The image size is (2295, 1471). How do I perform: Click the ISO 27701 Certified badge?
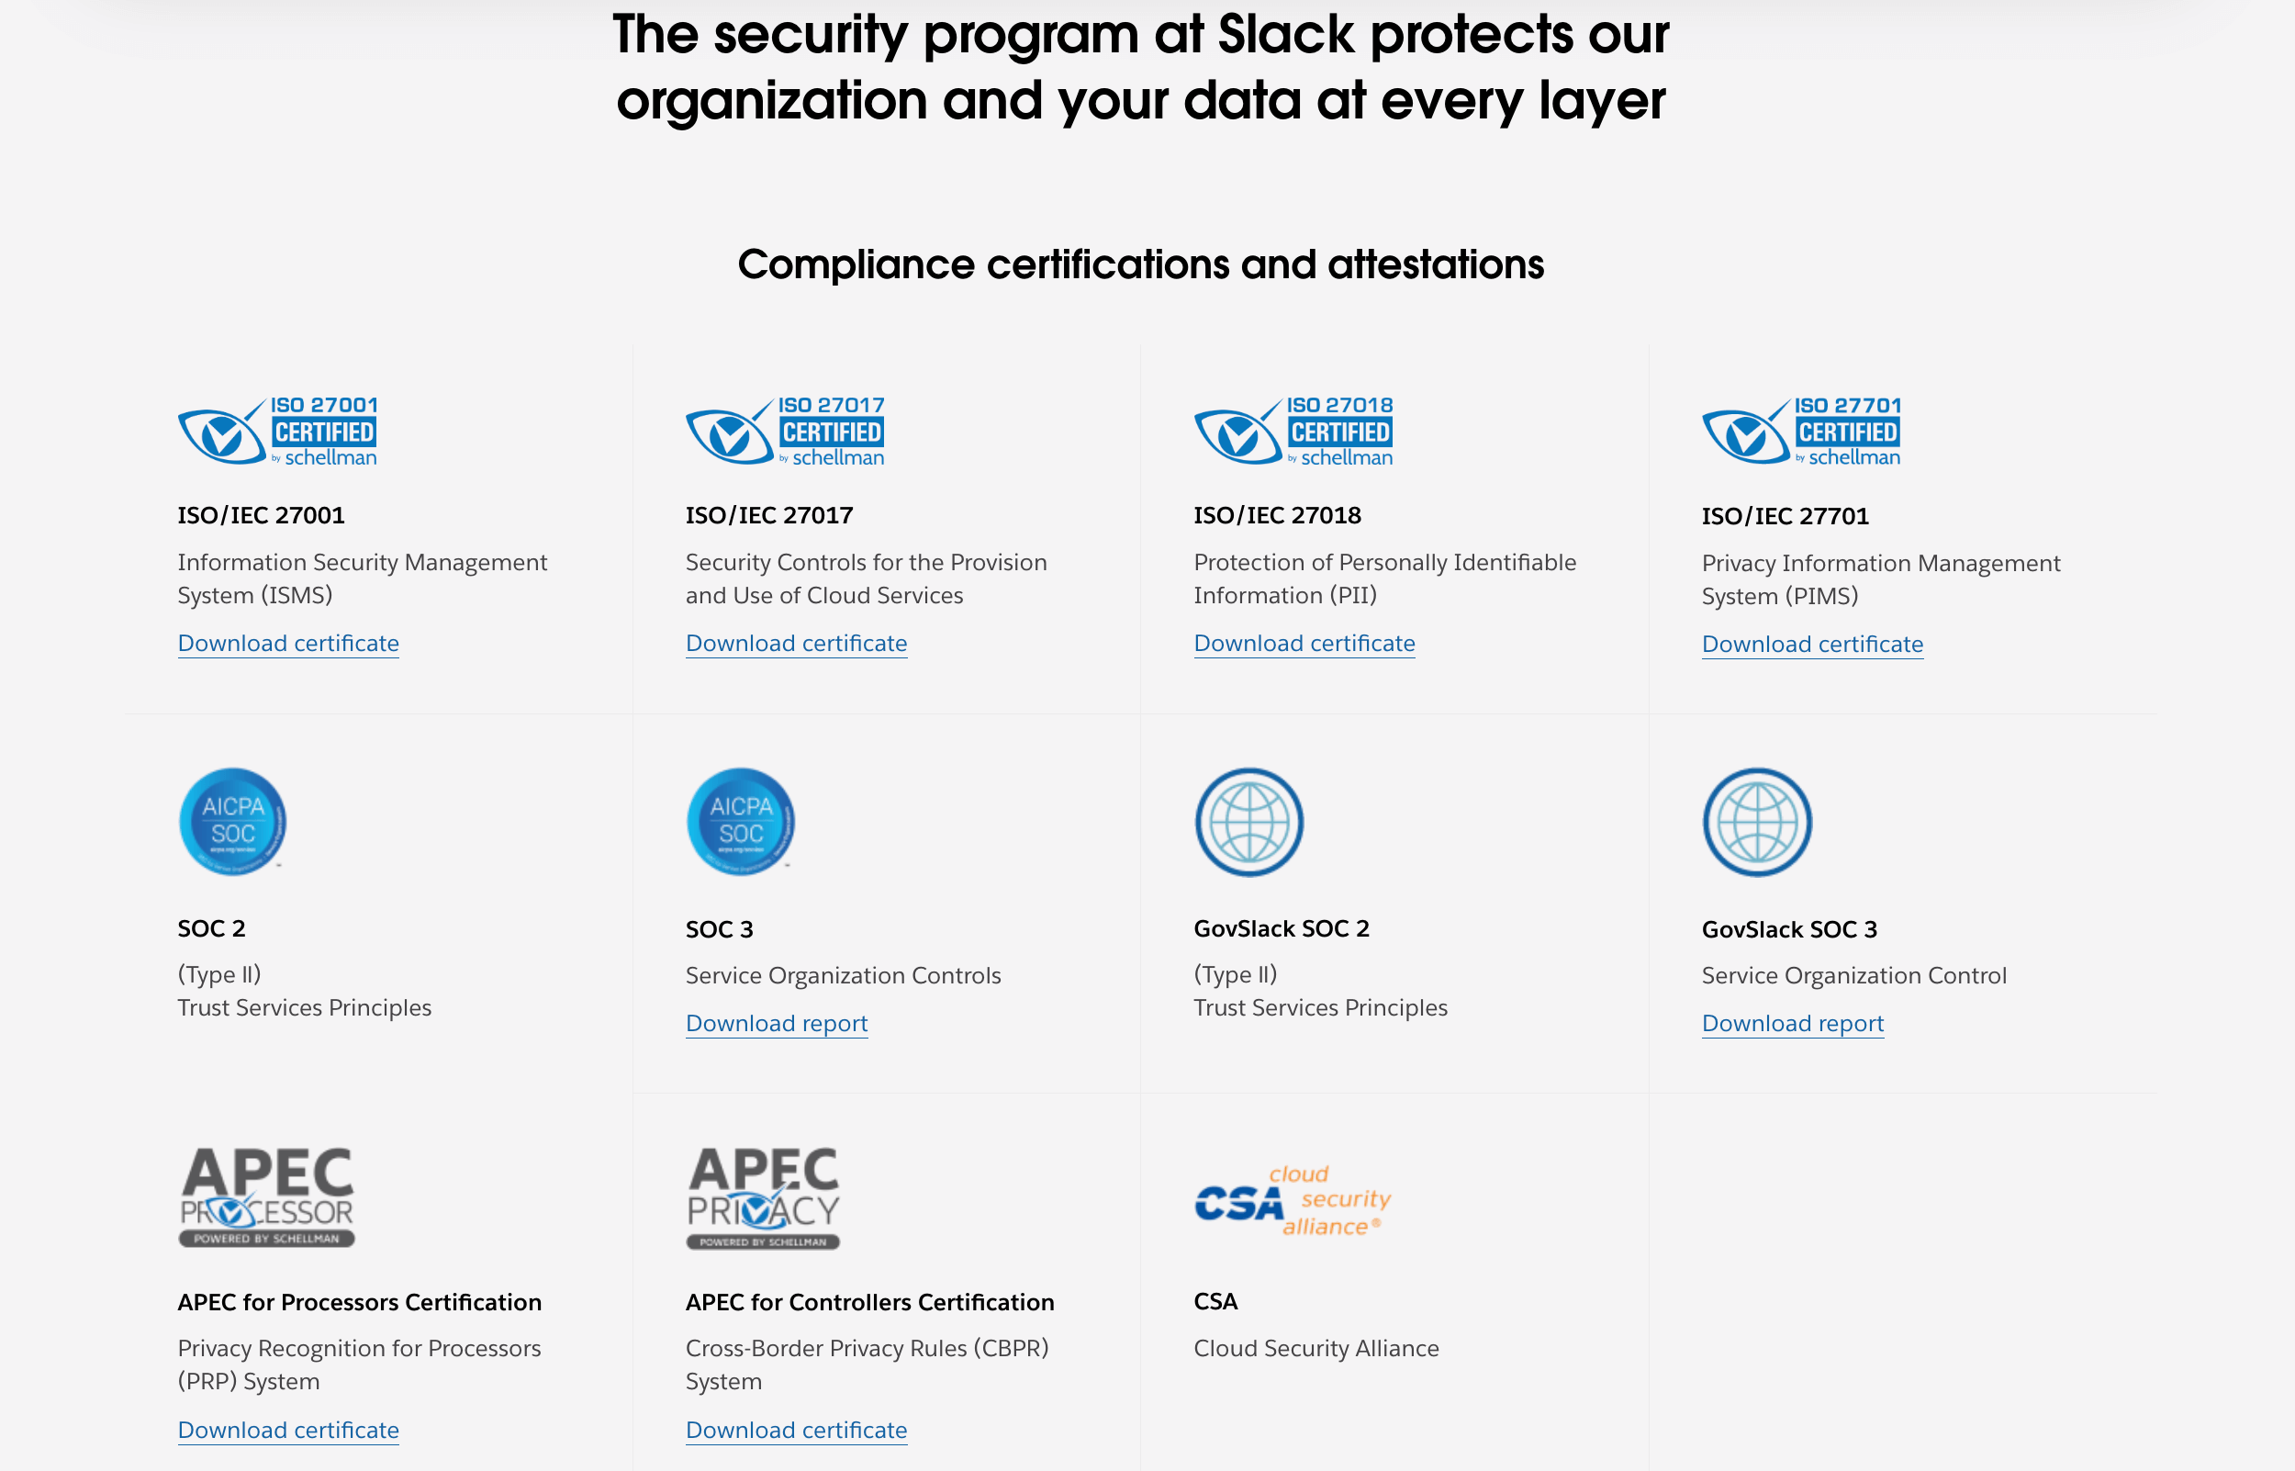point(1800,432)
